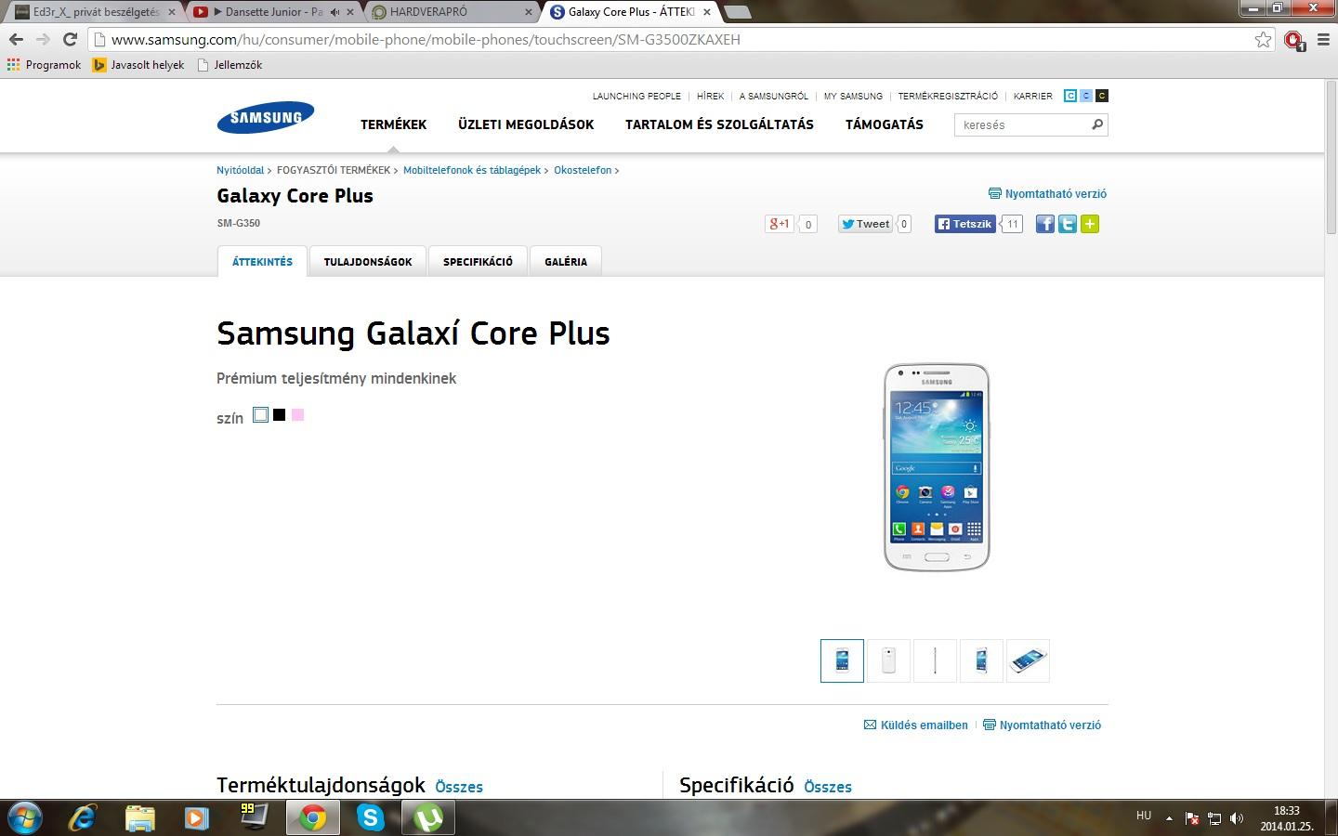Reload the page with the refresh icon

[x=70, y=40]
